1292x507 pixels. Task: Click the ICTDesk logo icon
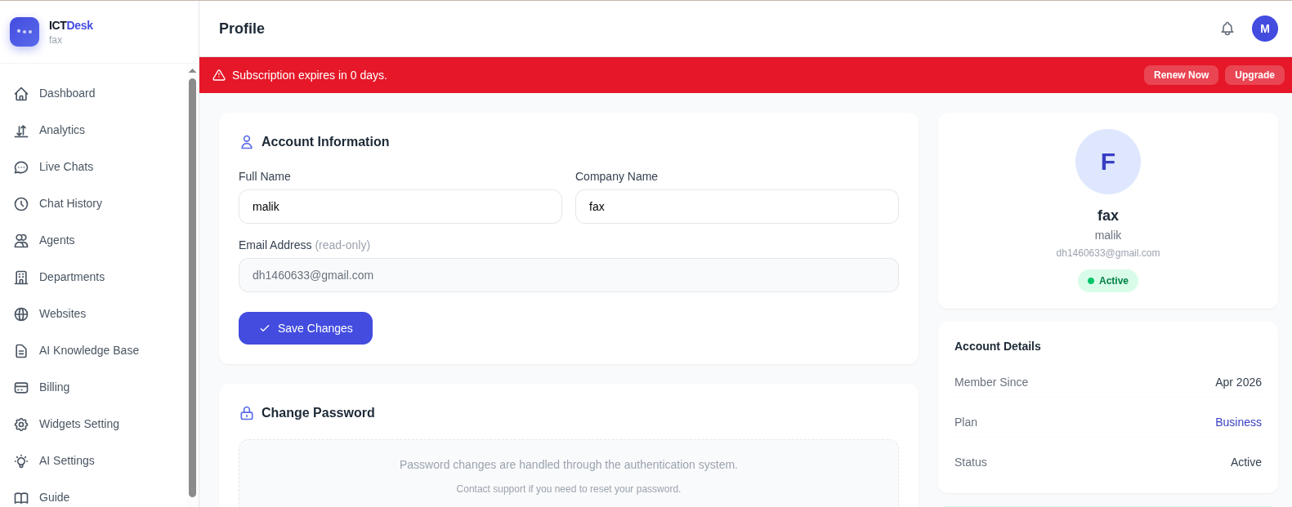[25, 32]
